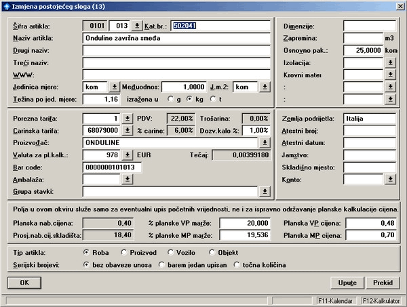Image resolution: width=407 pixels, height=307 pixels.
Task: Click the Međuodnos field
Action: 184,87
